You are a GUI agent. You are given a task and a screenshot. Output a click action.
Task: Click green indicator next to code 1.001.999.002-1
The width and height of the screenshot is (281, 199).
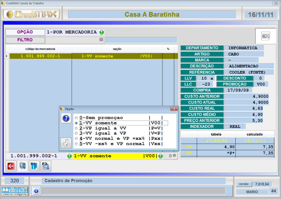(x=69, y=156)
